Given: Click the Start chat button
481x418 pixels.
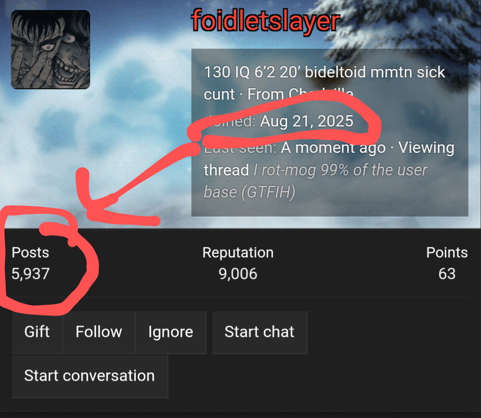Looking at the screenshot, I should pyautogui.click(x=259, y=332).
